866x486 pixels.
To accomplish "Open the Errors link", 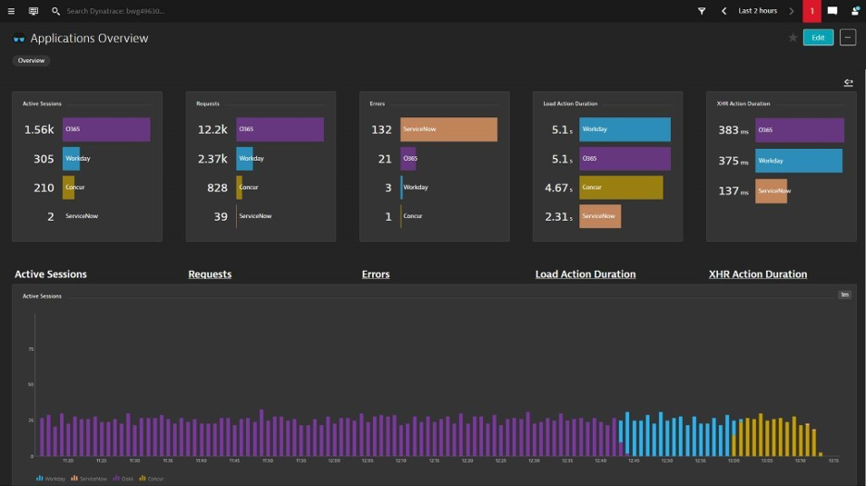I will 376,274.
